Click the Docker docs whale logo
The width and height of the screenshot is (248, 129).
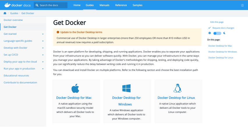[17, 5]
